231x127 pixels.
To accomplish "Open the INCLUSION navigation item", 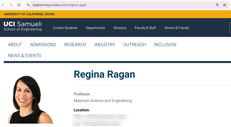I will 165,45.
